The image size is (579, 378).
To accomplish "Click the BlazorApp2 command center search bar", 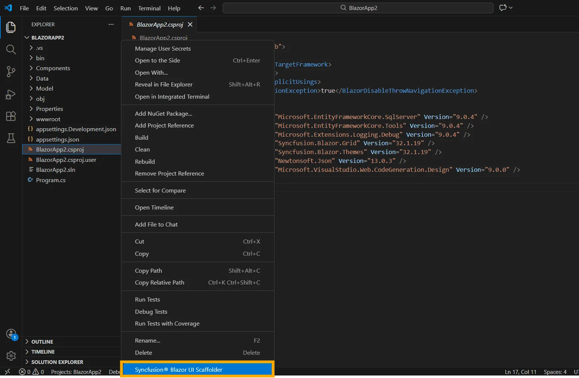I will tap(357, 7).
